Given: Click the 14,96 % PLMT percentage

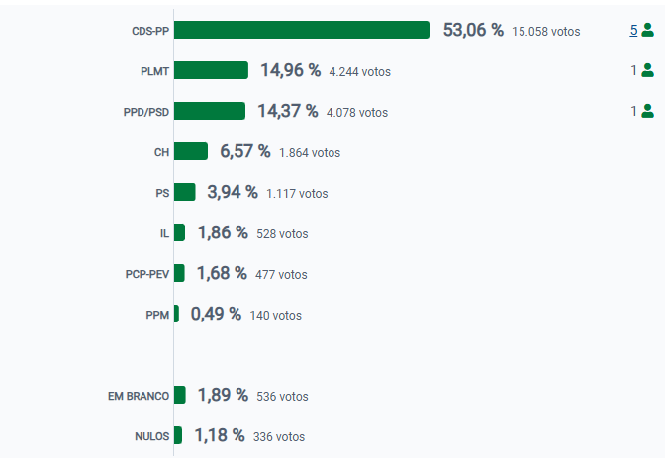Looking at the screenshot, I should coord(290,70).
